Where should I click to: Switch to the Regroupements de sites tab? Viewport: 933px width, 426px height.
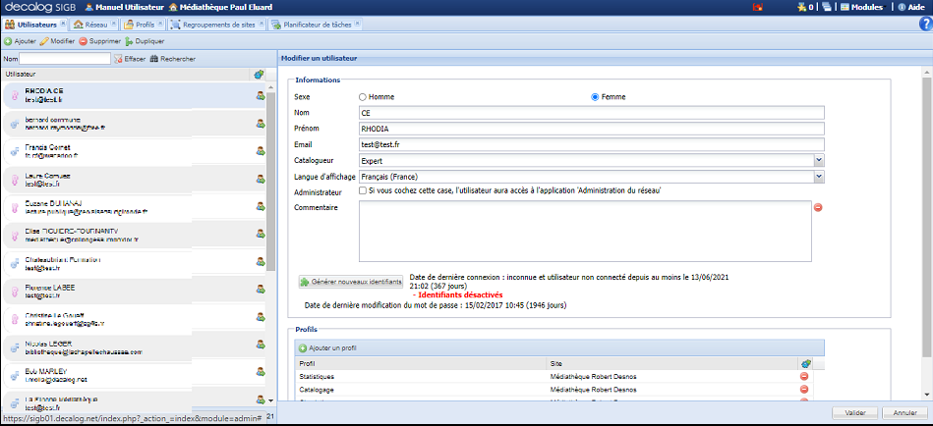(214, 25)
